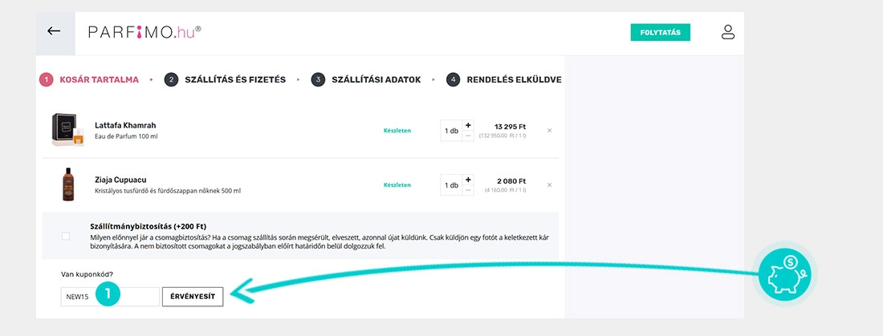This screenshot has width=883, height=336.
Task: Decrease Ziaja Cupuacu quantity with minus
Action: [x=469, y=190]
